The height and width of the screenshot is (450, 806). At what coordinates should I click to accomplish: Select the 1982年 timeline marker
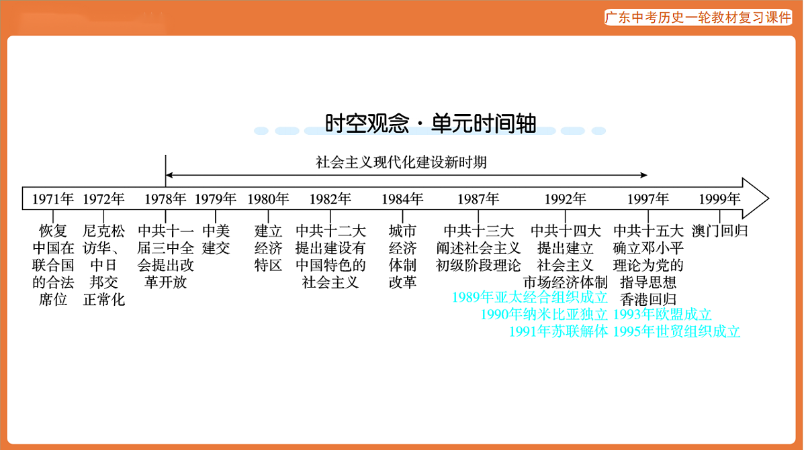pos(330,199)
